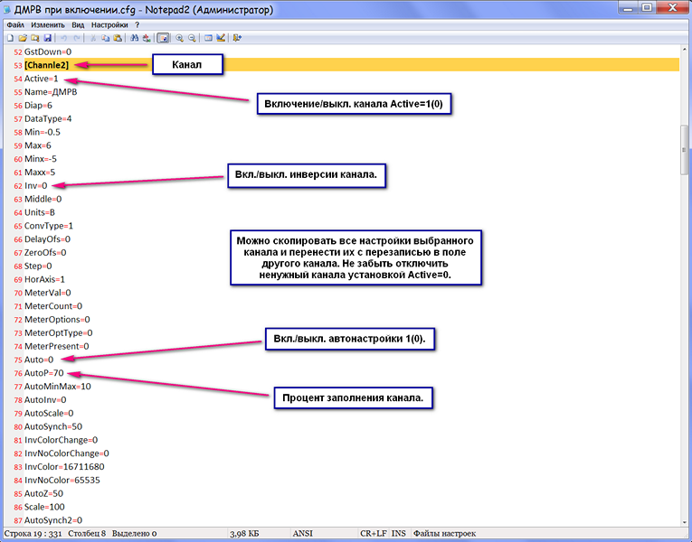Image resolution: width=692 pixels, height=542 pixels.
Task: Click the HorAxis=1 line
Action: pos(44,279)
